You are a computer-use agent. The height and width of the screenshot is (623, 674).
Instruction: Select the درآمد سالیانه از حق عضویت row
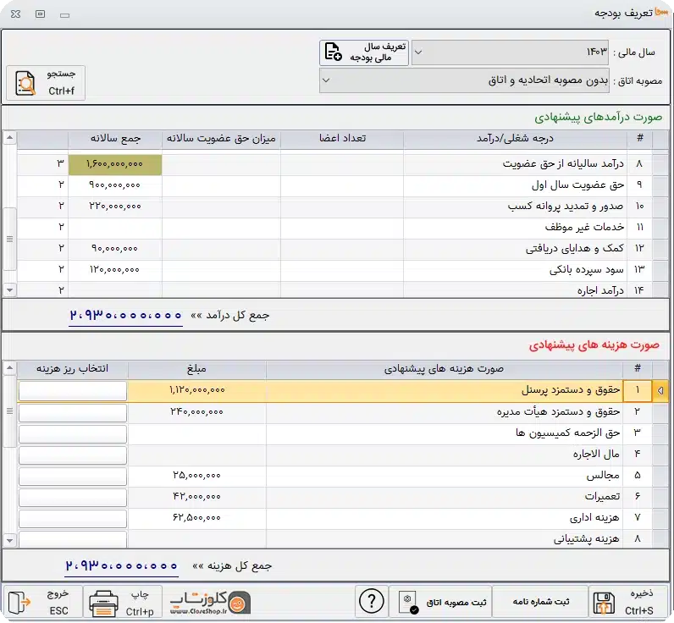click(x=343, y=164)
